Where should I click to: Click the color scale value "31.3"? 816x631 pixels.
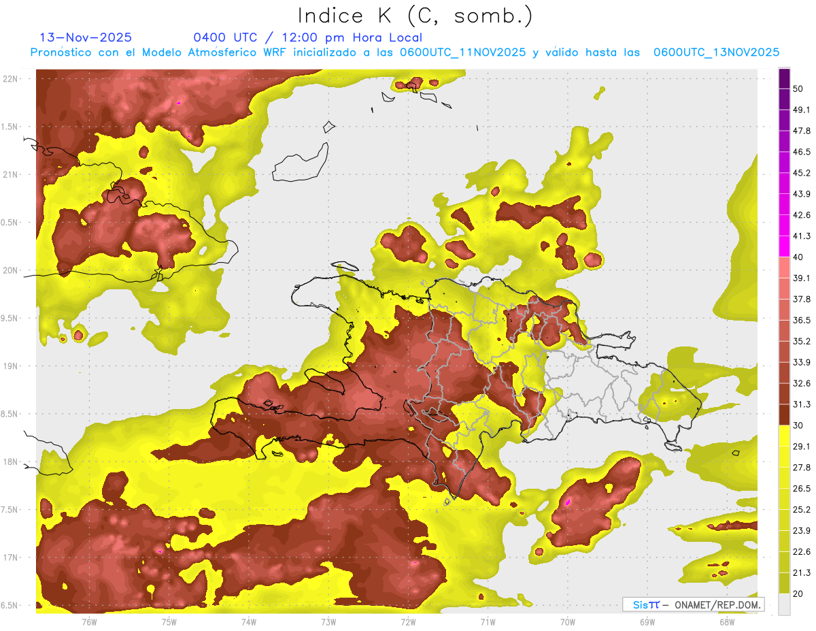click(802, 404)
